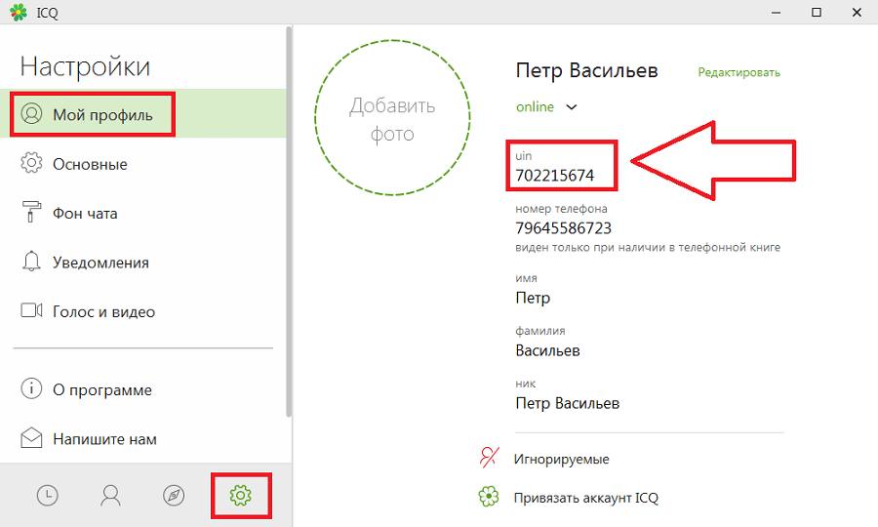
Task: Open the О программе page
Action: tap(142, 389)
